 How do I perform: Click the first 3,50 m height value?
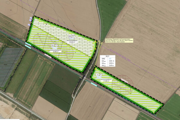click(111, 61)
